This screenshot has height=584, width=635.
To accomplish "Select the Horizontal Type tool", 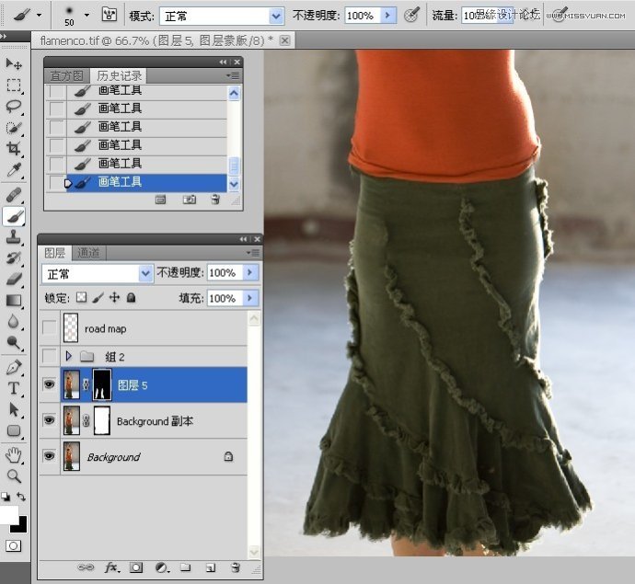I will click(x=14, y=388).
